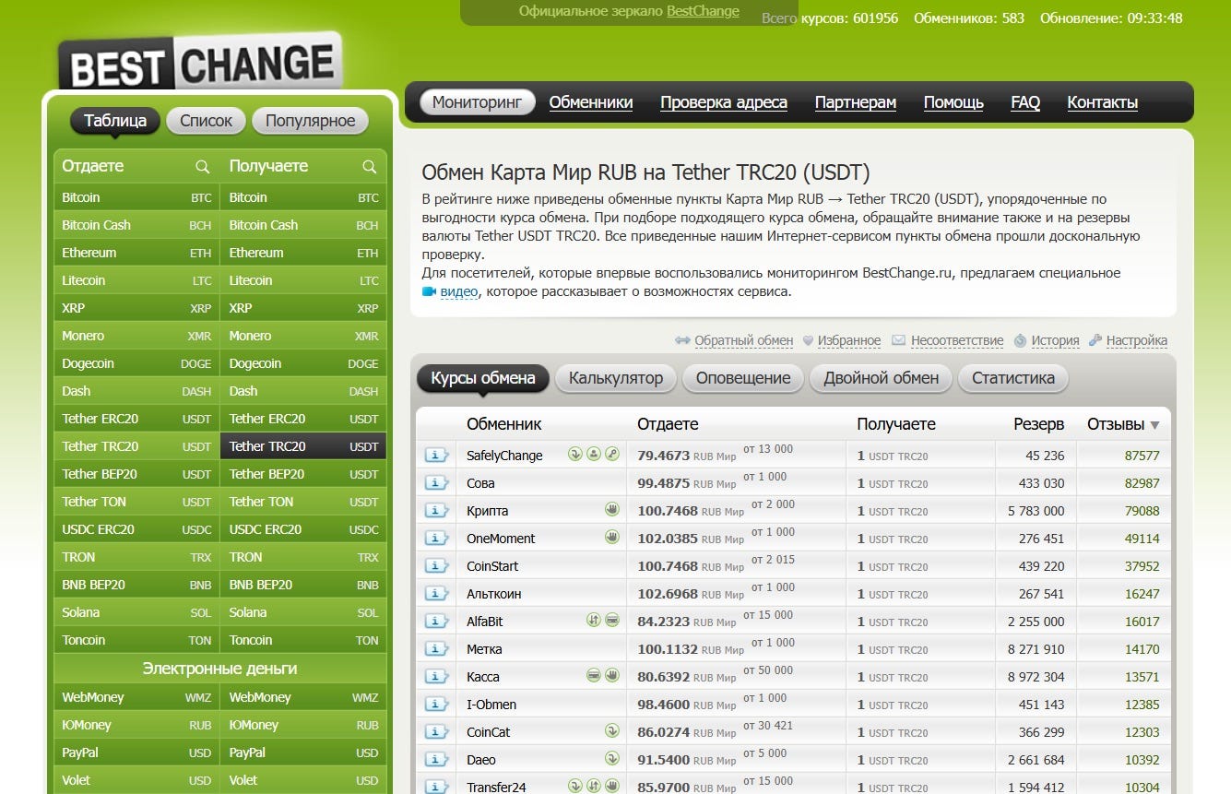The width and height of the screenshot is (1231, 794).
Task: Click the video camera icon in the description
Action: coord(429,291)
